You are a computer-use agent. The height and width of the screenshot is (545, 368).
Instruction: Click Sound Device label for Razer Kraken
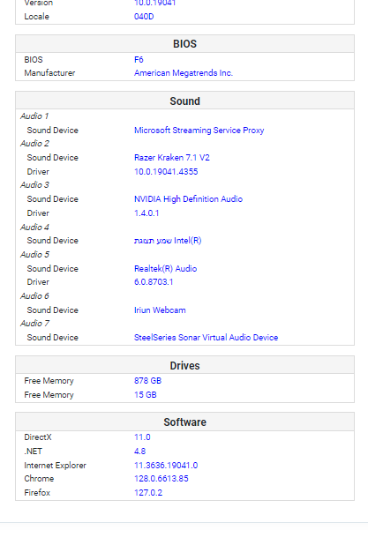tap(53, 158)
